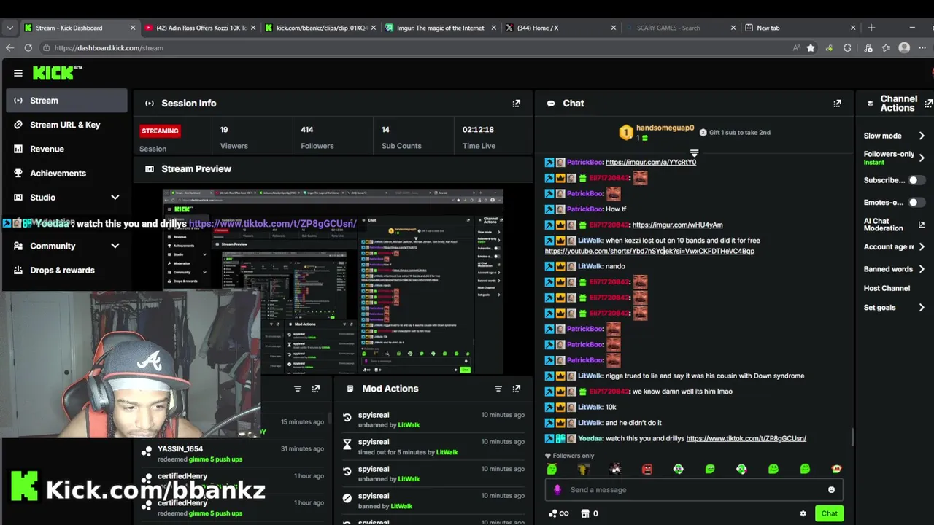Screen dimensions: 934x525
Task: Click the pinned chat collapse handle icon
Action: click(694, 153)
